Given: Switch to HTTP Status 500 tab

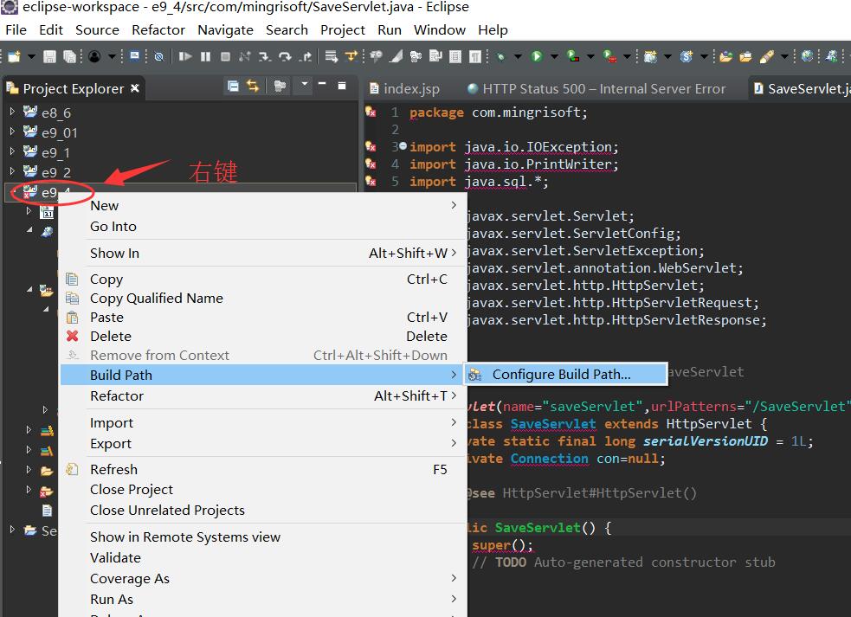Looking at the screenshot, I should click(596, 88).
